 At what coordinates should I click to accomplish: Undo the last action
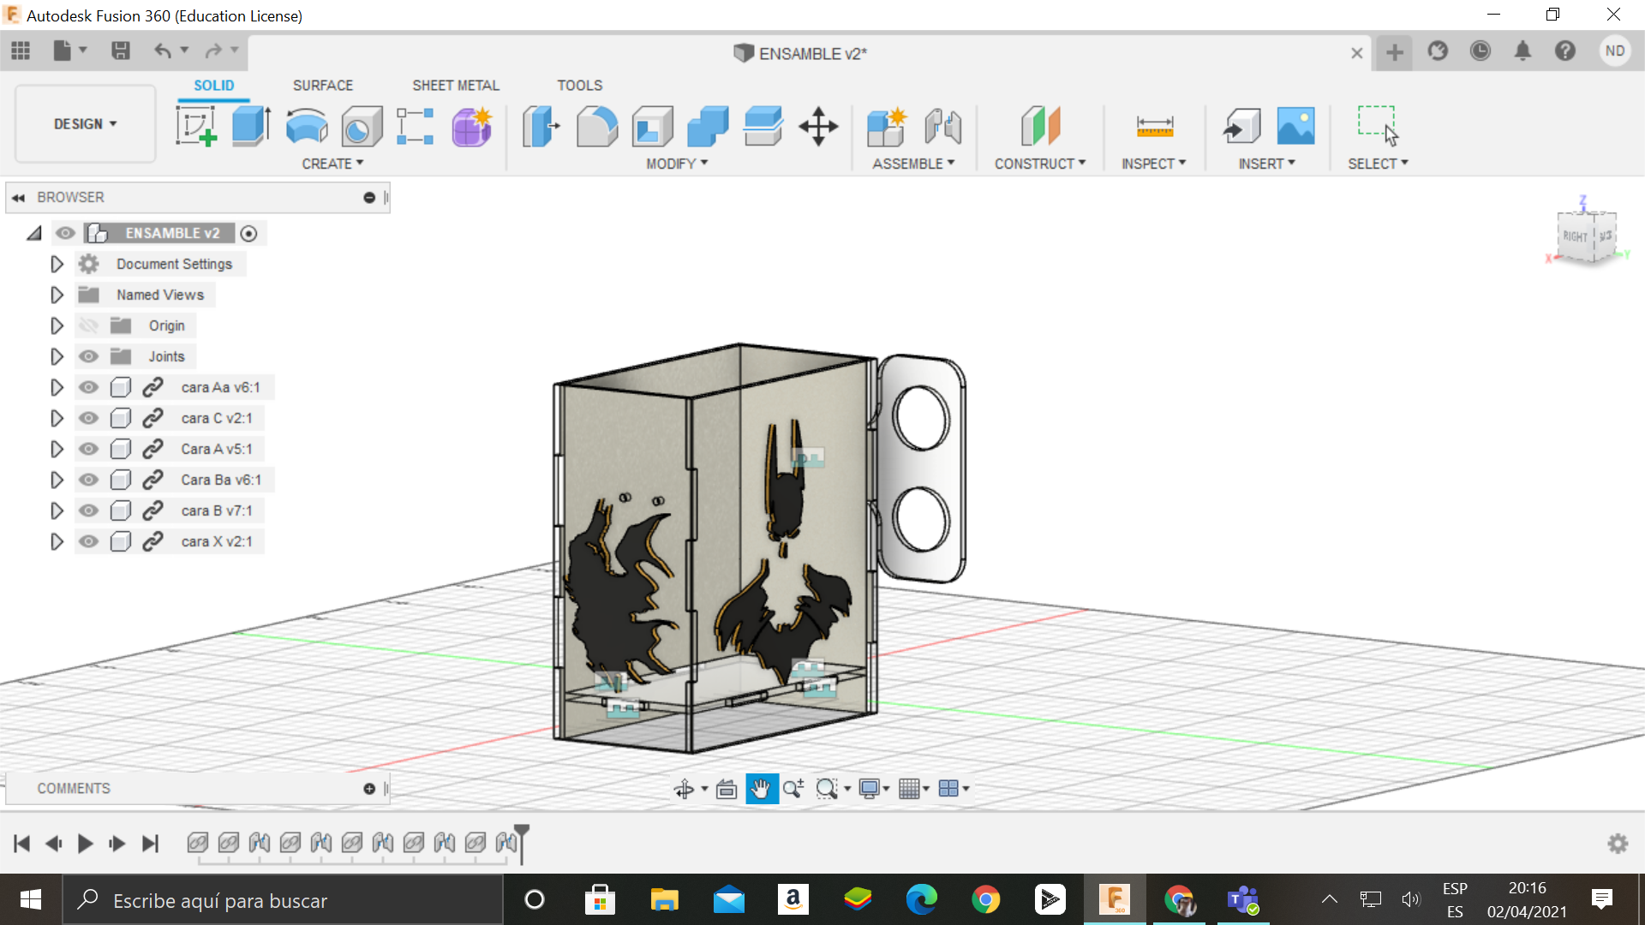pyautogui.click(x=163, y=51)
